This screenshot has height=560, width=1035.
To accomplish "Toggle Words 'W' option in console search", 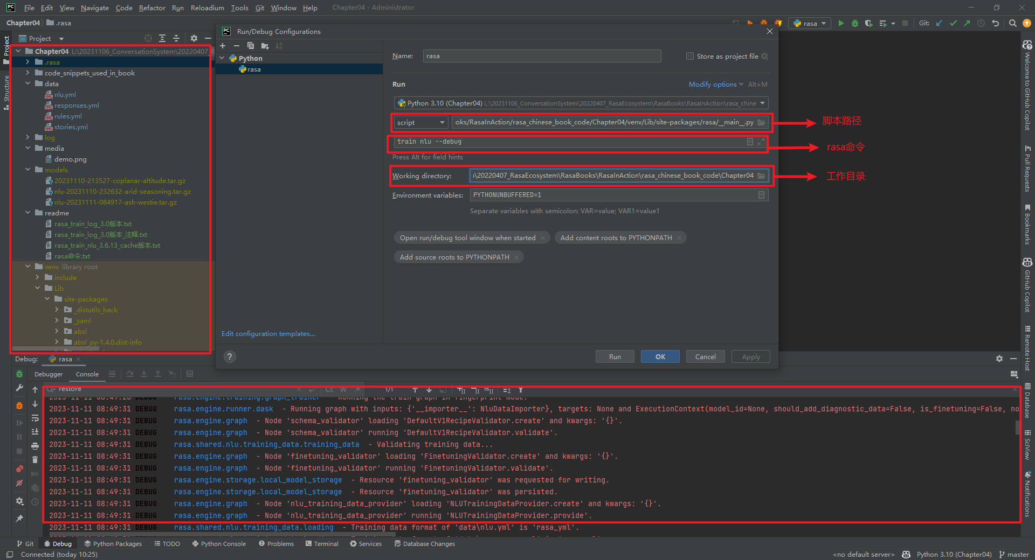I will pos(343,389).
